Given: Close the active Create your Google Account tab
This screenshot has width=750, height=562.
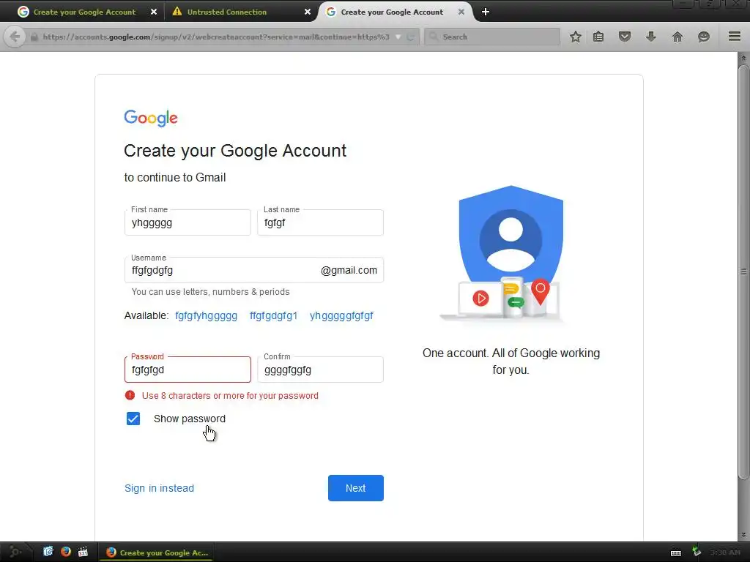Looking at the screenshot, I should point(461,12).
